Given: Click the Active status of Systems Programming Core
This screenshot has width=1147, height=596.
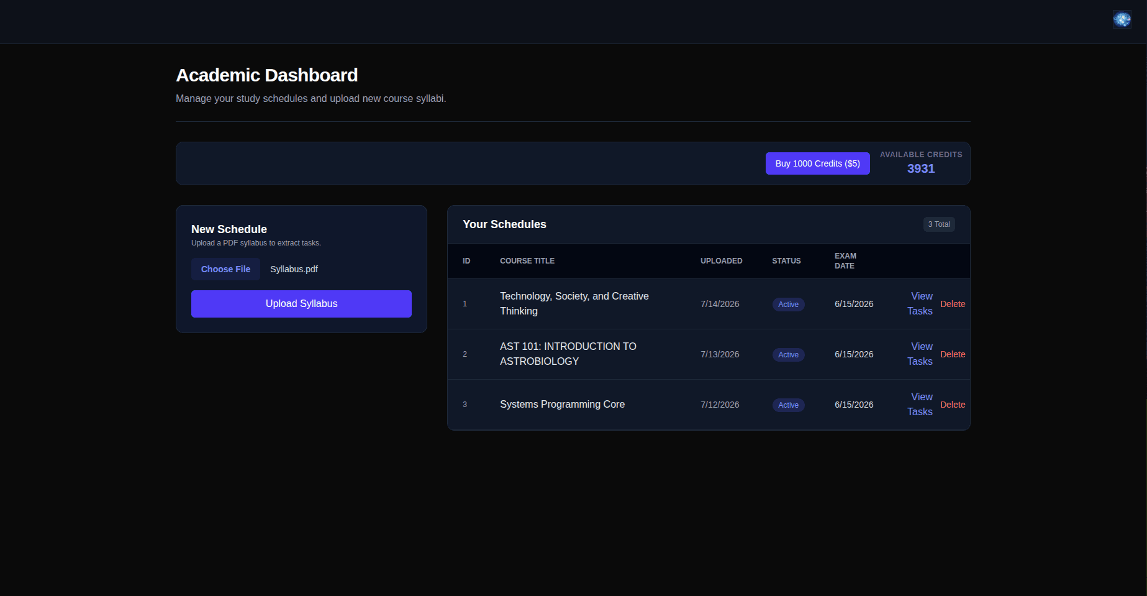Looking at the screenshot, I should [x=788, y=405].
